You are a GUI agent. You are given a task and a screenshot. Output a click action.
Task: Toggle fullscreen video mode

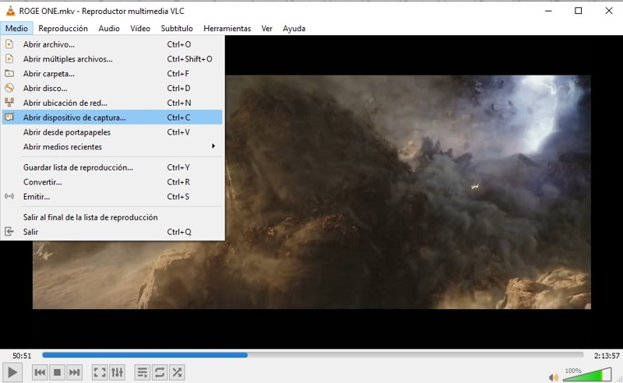(100, 373)
